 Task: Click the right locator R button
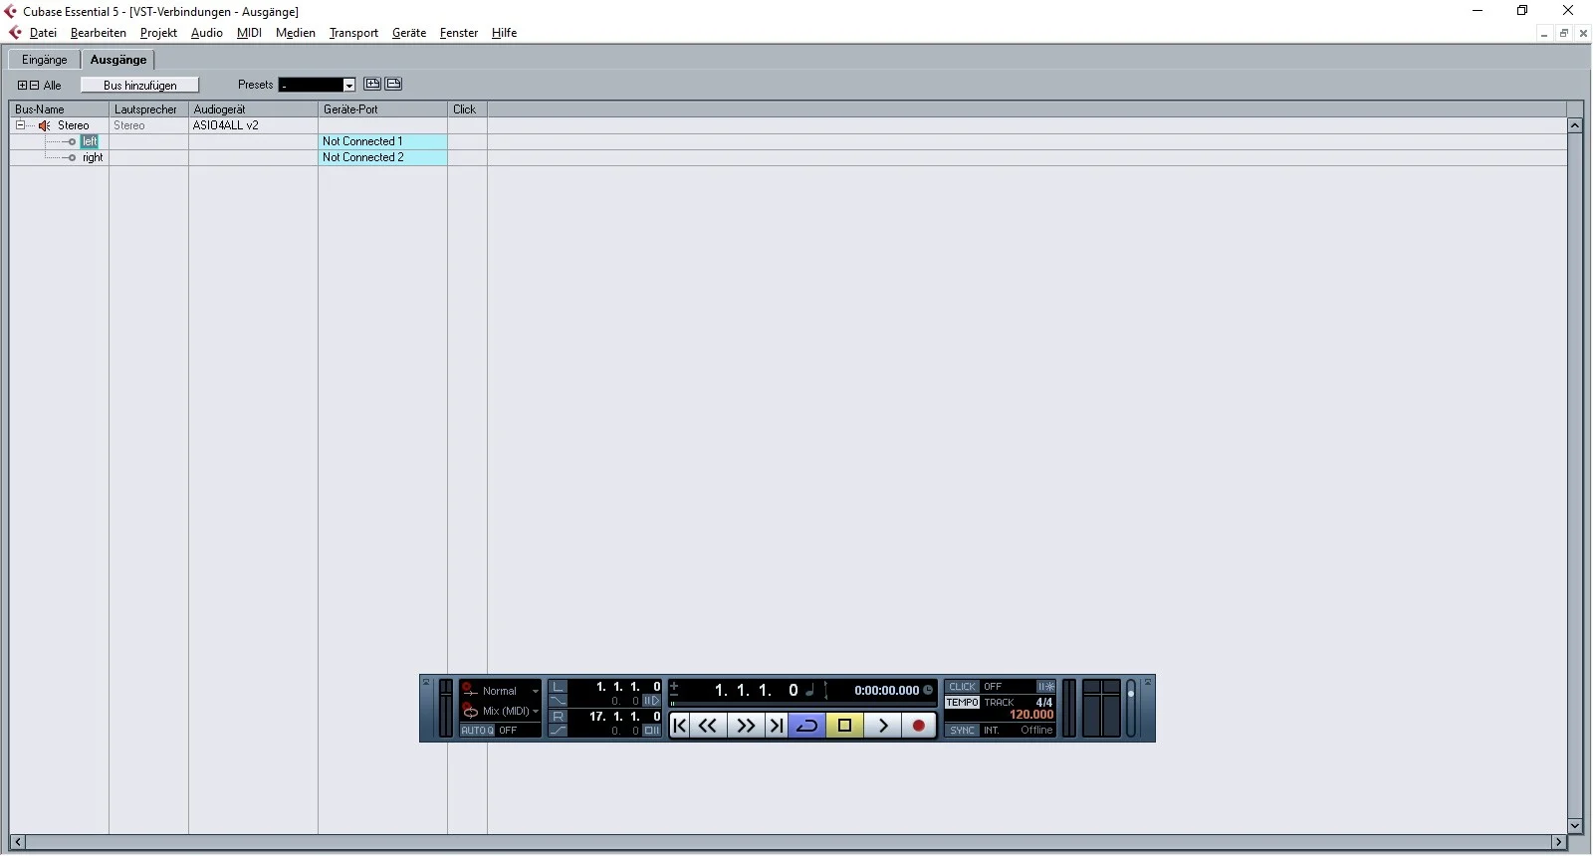tap(559, 717)
